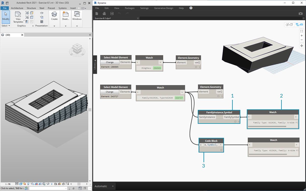
Task: Click the Dynamo save icon
Action: (112, 13)
